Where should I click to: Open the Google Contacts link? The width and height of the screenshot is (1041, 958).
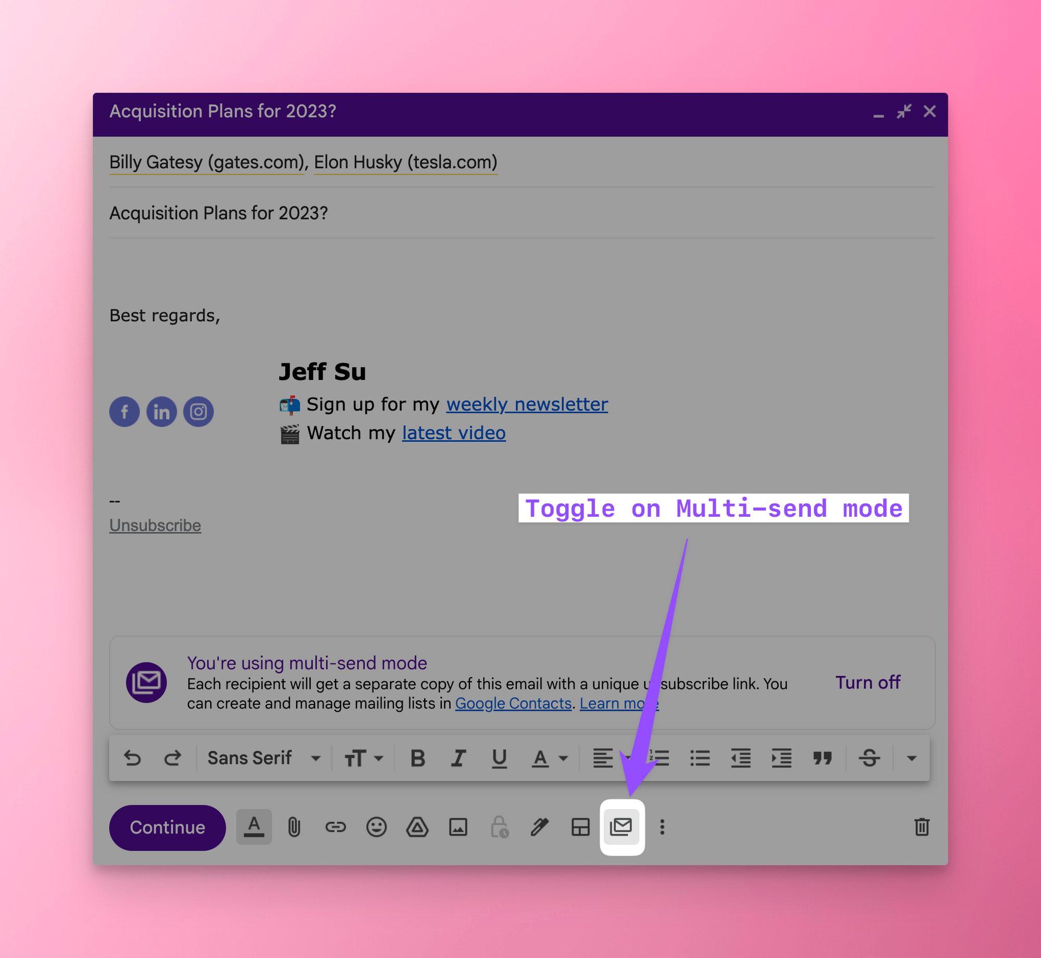[513, 703]
